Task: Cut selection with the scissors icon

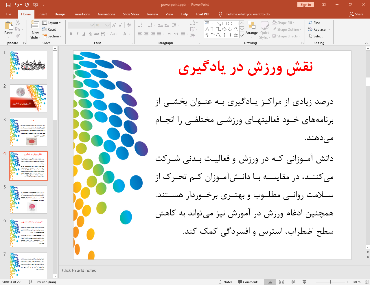Action: pos(18,23)
